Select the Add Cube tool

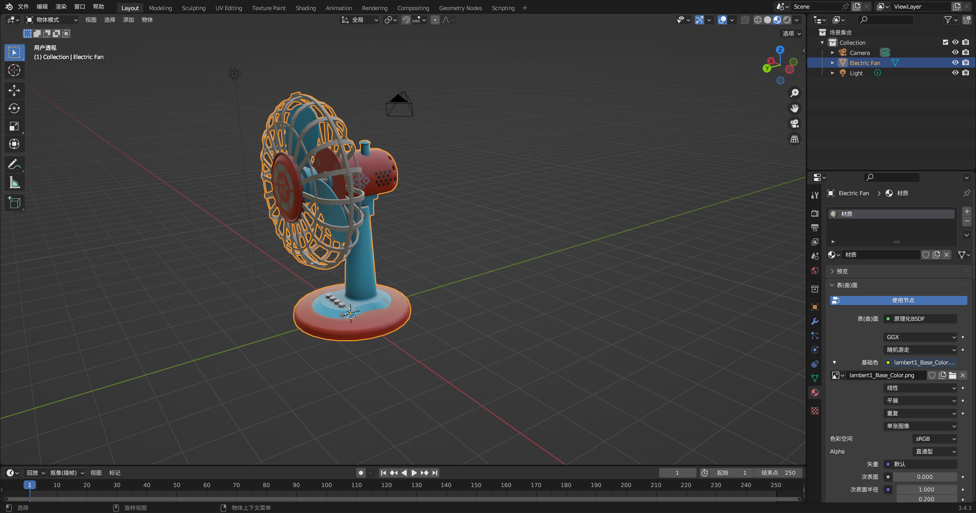(14, 202)
